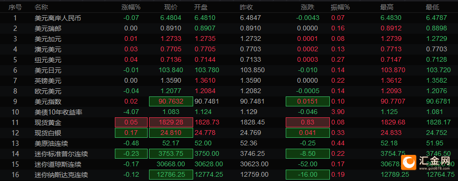This screenshot has height=181, width=458.
Task: Select the 迷你道琼斯连续 row name
Action: pos(57,164)
